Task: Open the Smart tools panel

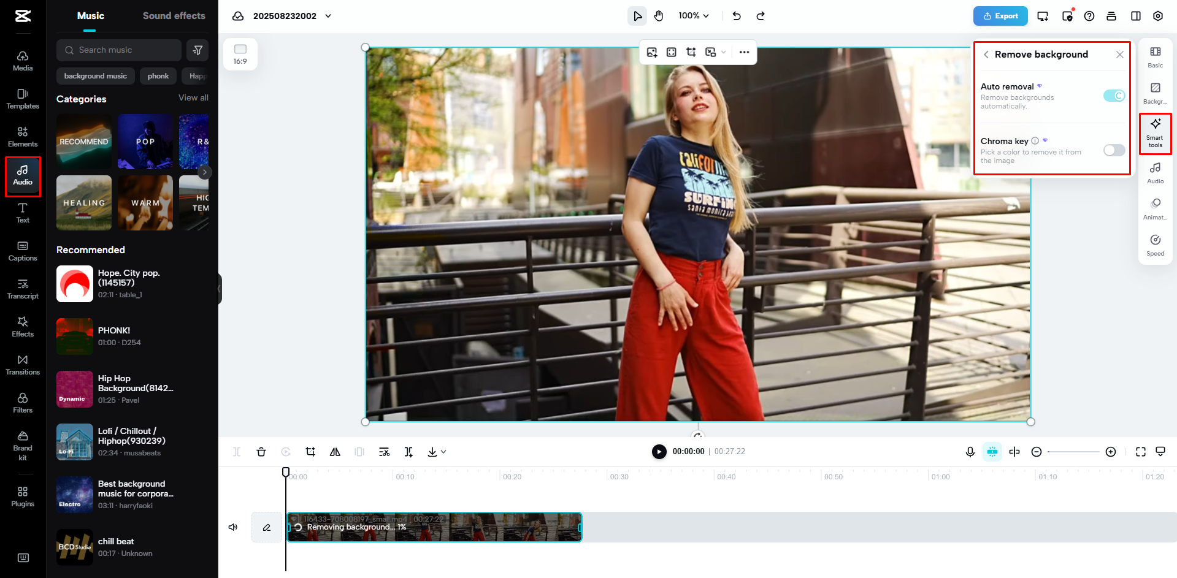Action: (1155, 133)
